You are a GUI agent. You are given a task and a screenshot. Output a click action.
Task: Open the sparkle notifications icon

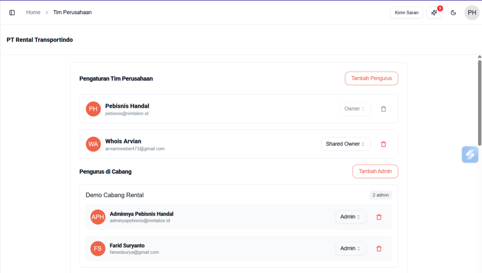coord(434,13)
